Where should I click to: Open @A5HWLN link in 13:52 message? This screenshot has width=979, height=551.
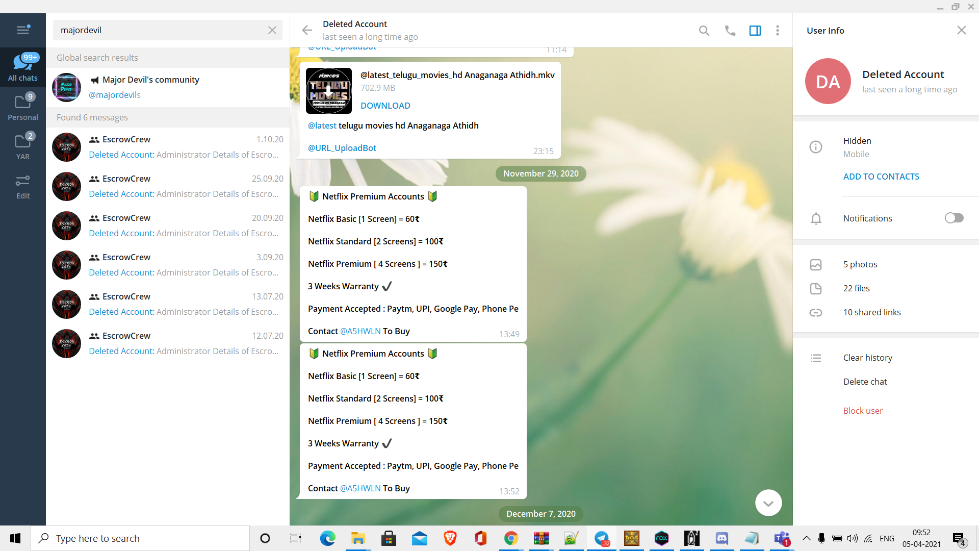[x=360, y=488]
